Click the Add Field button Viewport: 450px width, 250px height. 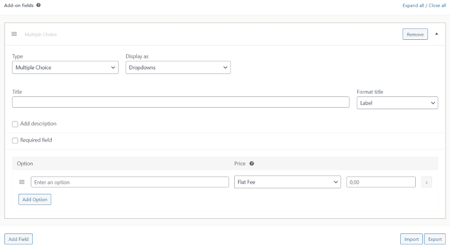coord(18,239)
